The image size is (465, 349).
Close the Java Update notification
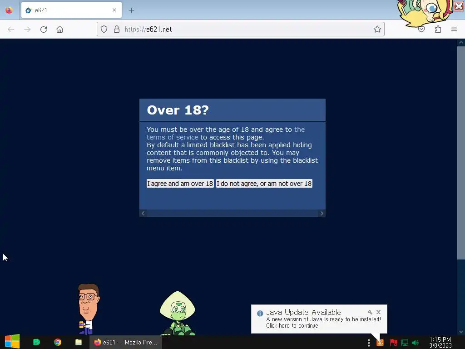(378, 312)
